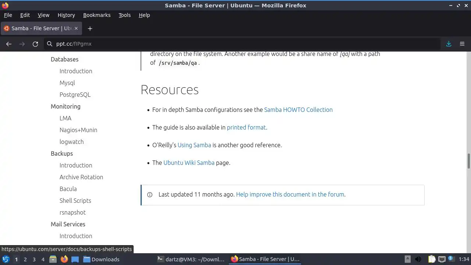Screen dimensions: 471x265
Task: Open Introduction under Mail Services
Action: pyautogui.click(x=76, y=236)
